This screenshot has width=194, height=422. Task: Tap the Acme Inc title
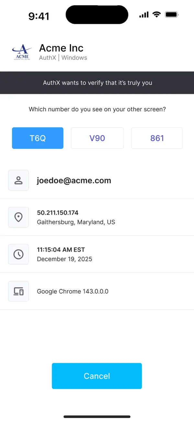(61, 48)
